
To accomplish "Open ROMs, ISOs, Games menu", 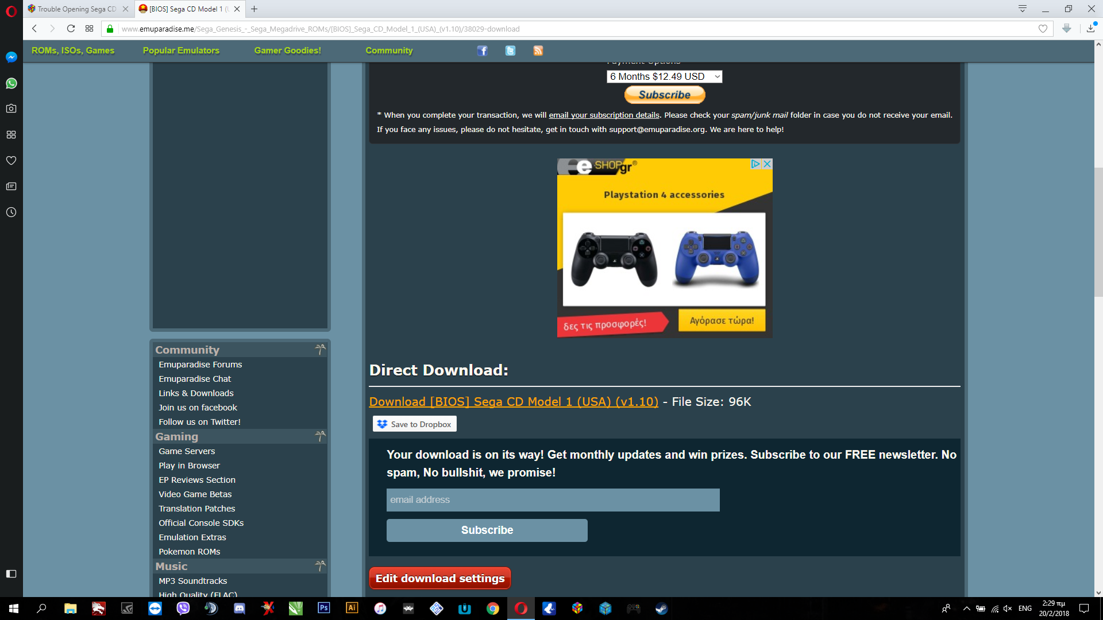I will coord(73,51).
